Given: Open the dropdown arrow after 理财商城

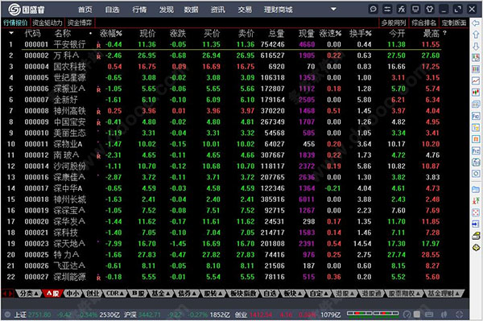Looking at the screenshot, I should point(333,9).
